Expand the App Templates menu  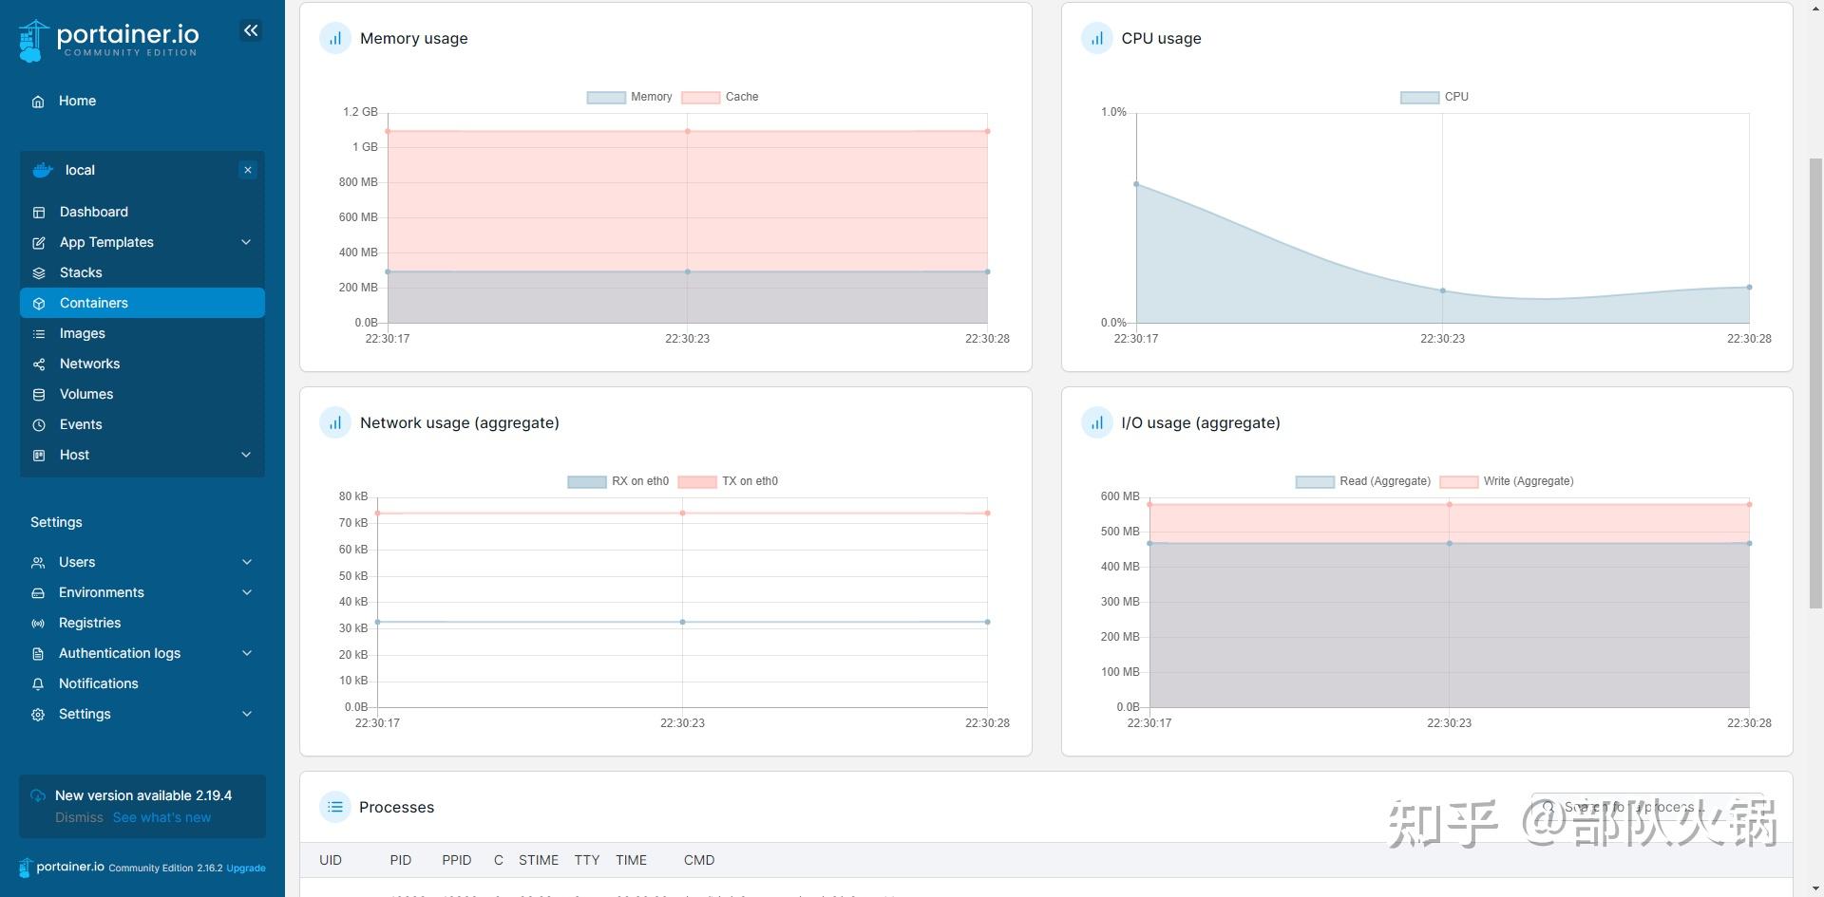pyautogui.click(x=245, y=242)
